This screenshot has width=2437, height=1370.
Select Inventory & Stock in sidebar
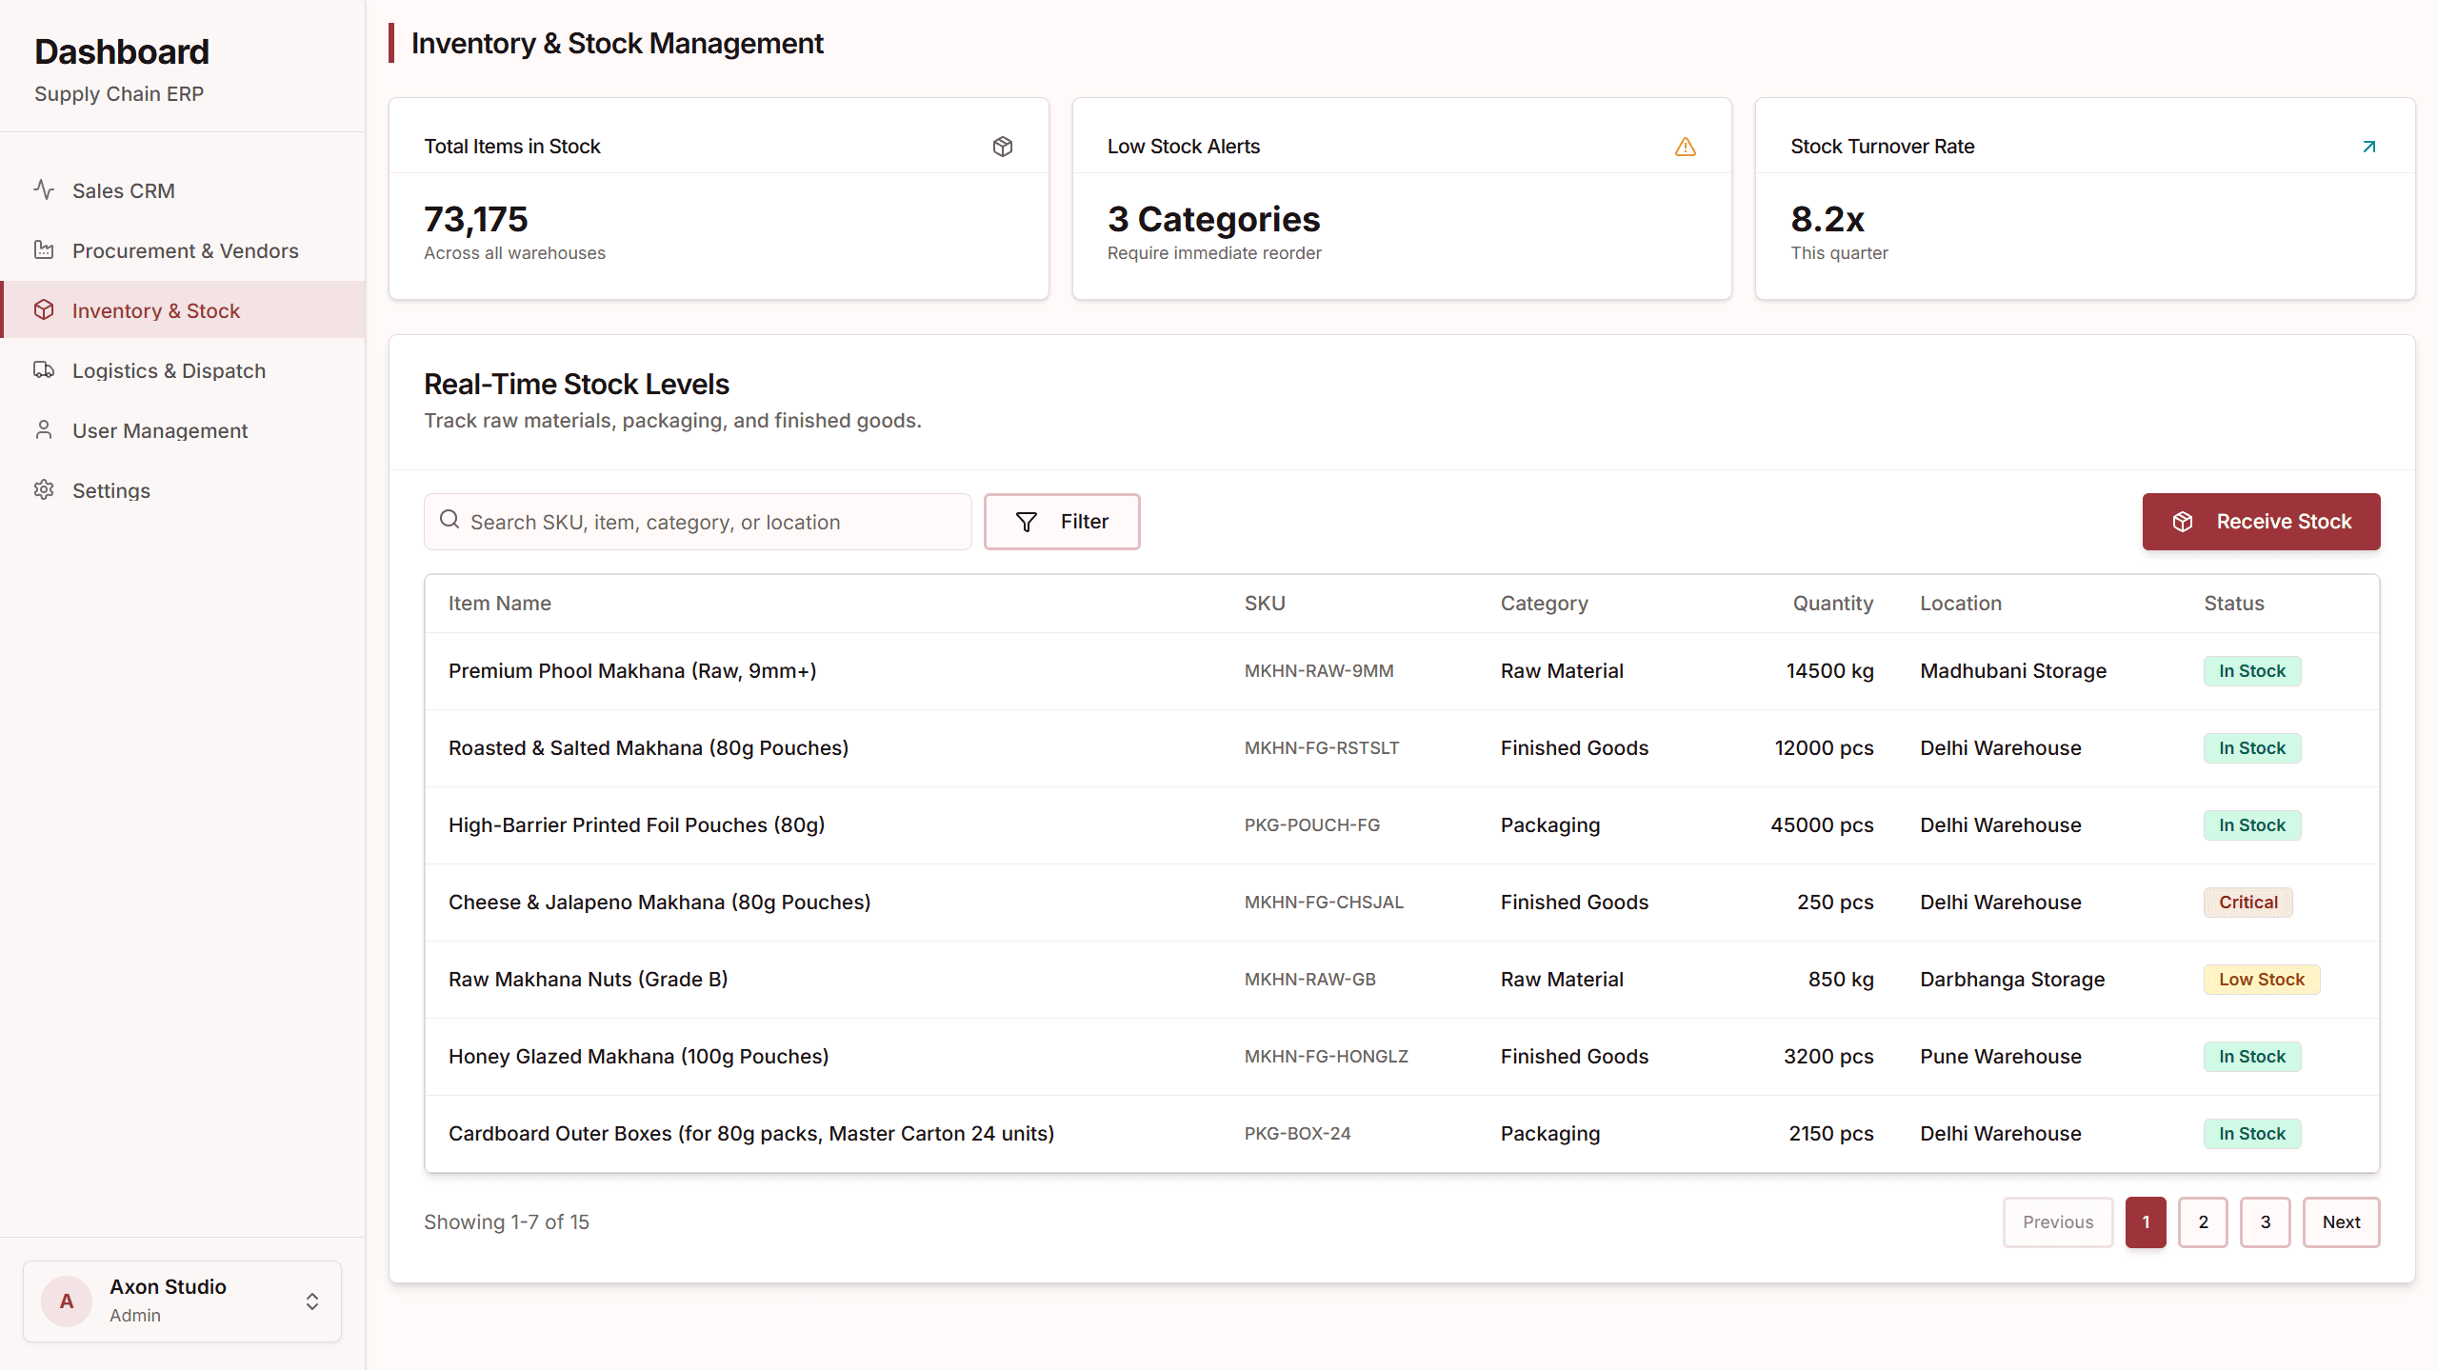(x=183, y=310)
